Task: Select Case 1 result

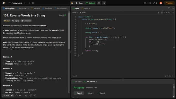Action: (79, 93)
